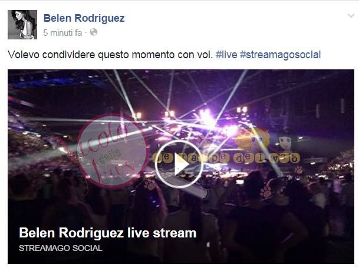The width and height of the screenshot is (359, 268).
Task: Open Belen Rodriguez's profile picture
Action: (22, 25)
